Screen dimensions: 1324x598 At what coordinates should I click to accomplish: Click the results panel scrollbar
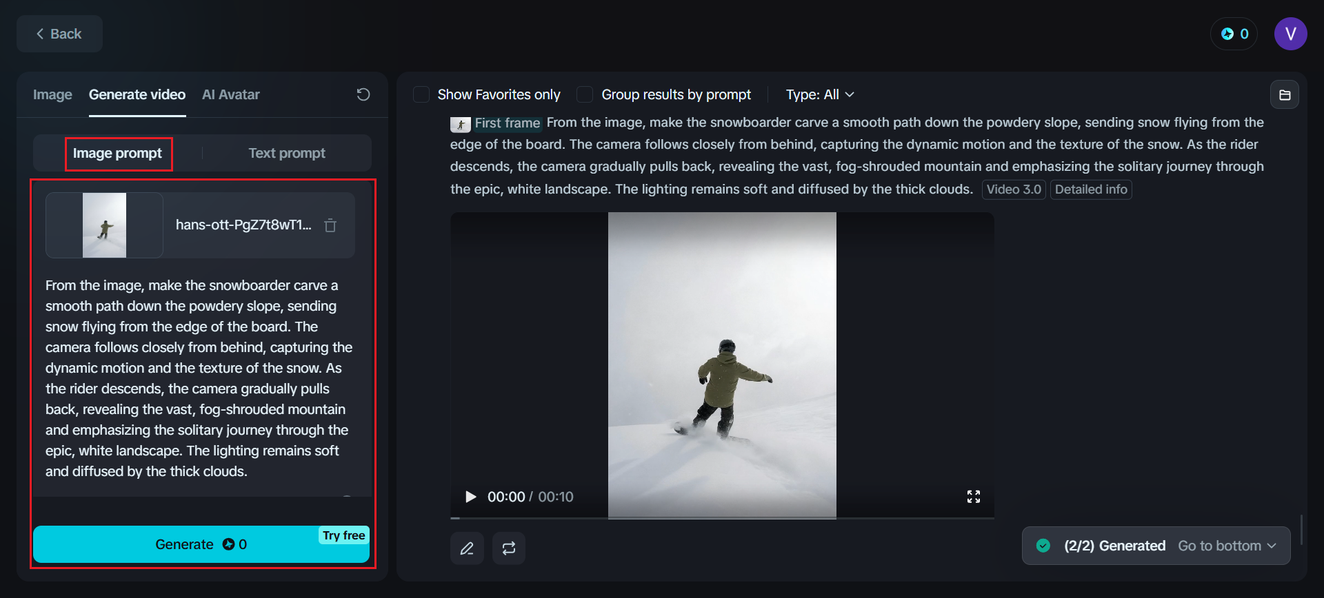coord(1301,529)
